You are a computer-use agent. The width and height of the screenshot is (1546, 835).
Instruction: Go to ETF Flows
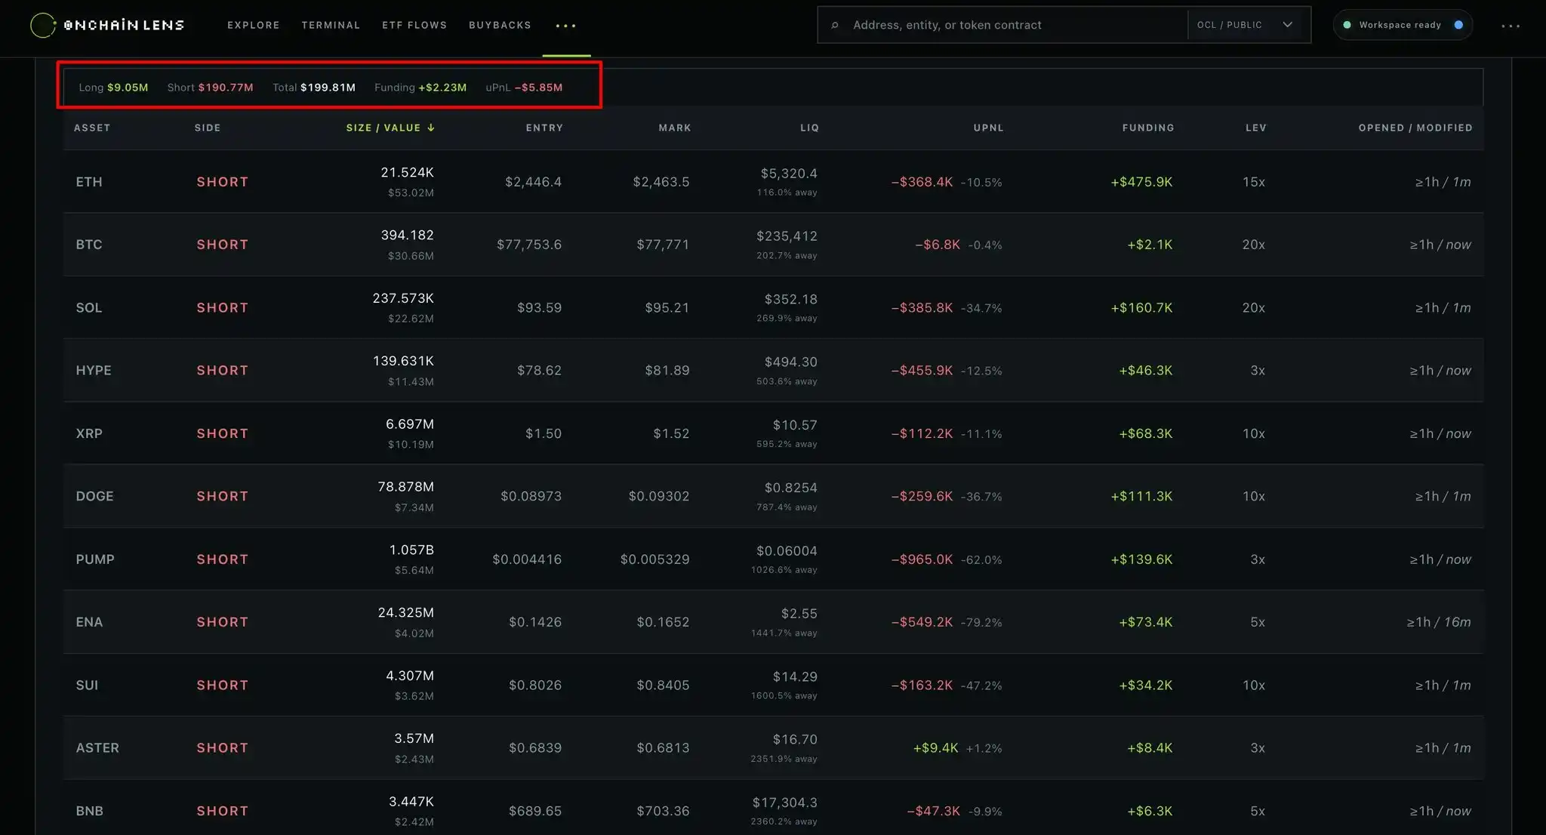tap(414, 25)
